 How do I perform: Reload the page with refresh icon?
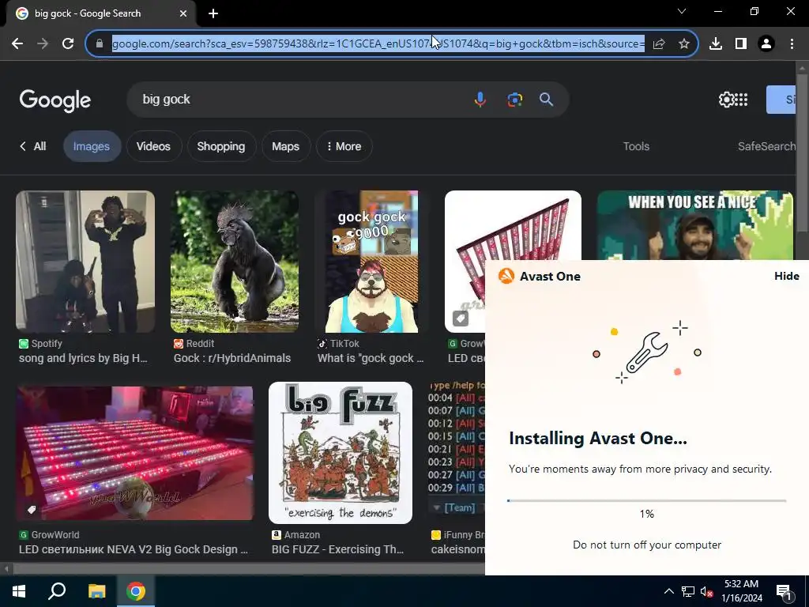pyautogui.click(x=68, y=44)
